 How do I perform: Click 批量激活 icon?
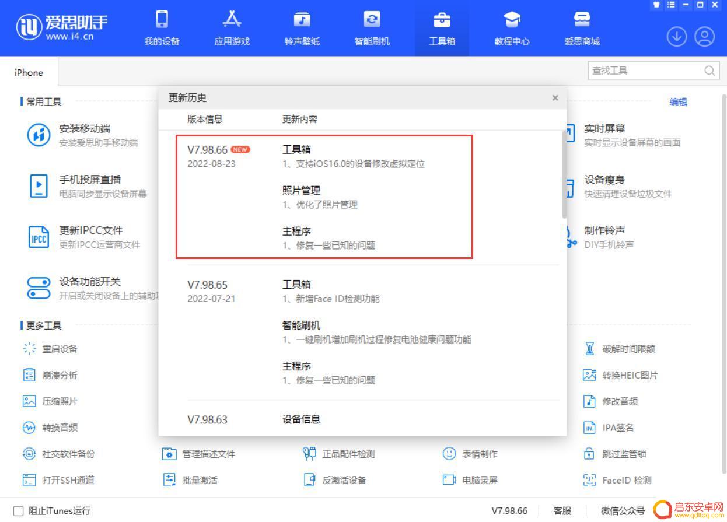(x=169, y=480)
